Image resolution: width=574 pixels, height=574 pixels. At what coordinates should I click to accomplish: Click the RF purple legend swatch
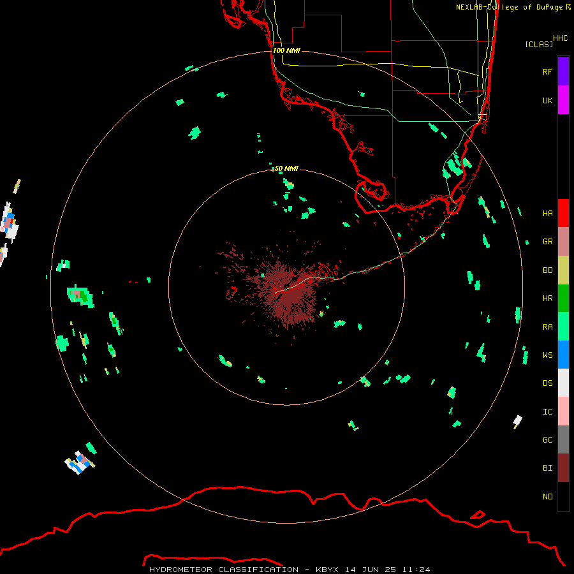click(x=563, y=71)
